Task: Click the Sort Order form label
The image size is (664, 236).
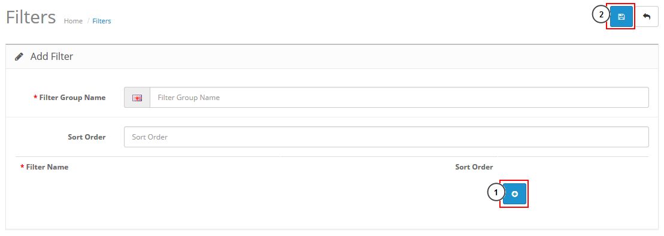Action: point(87,137)
